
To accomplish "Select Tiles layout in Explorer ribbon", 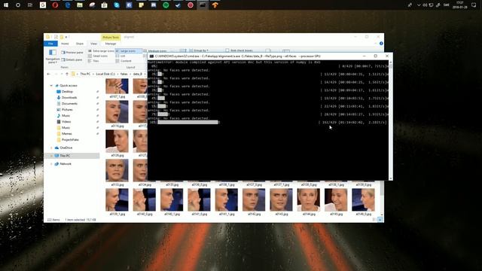I will click(93, 61).
